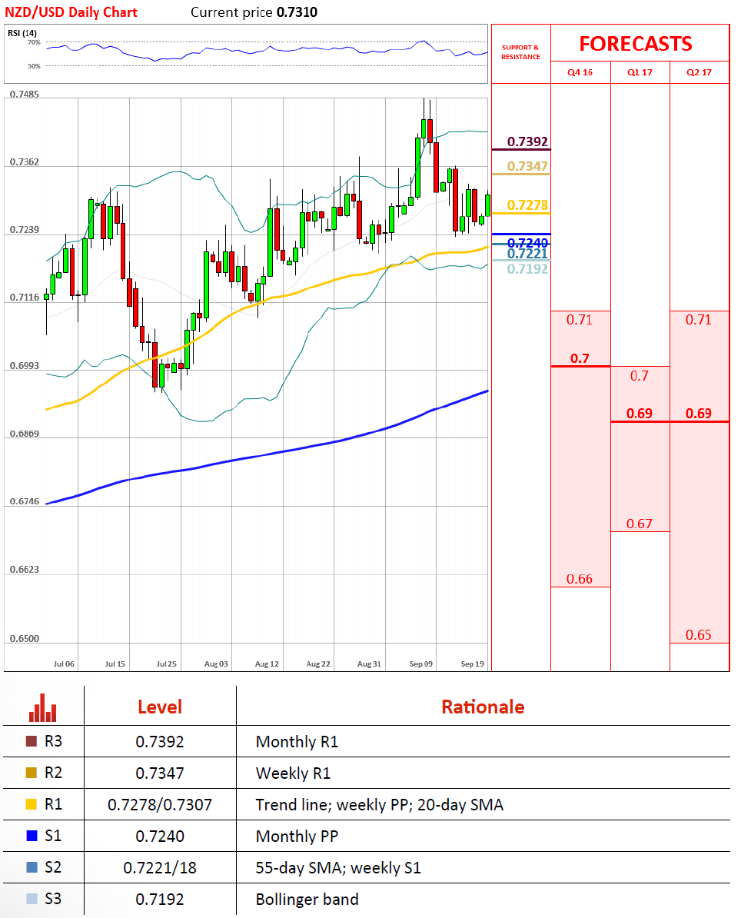Click the 0.6746 price axis label
This screenshot has height=918, width=741.
(25, 501)
